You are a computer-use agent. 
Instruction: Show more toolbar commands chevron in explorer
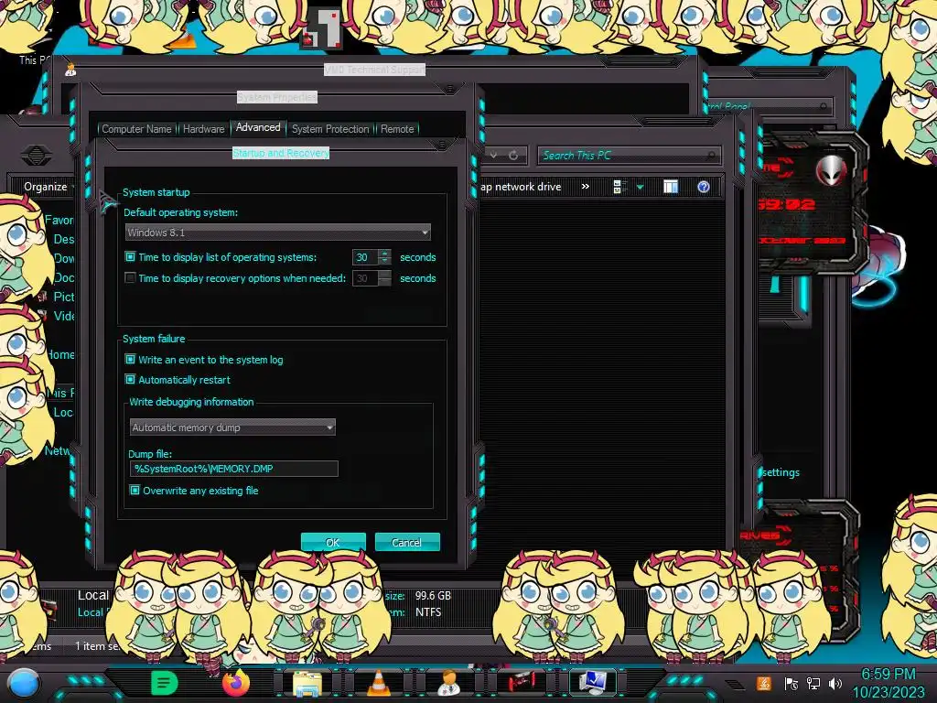coord(586,187)
